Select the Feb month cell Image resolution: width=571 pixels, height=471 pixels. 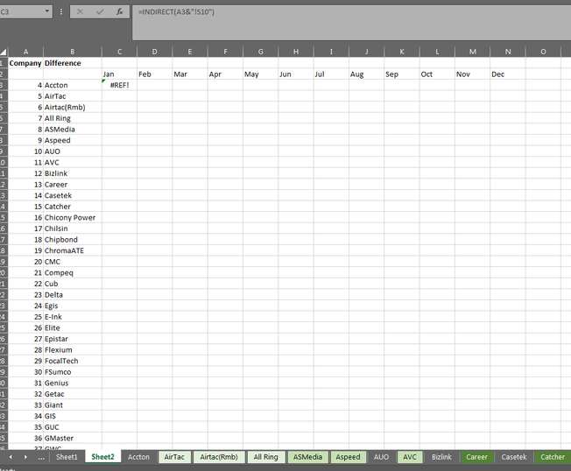pos(155,74)
